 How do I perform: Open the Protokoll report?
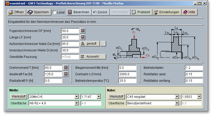click(141, 12)
